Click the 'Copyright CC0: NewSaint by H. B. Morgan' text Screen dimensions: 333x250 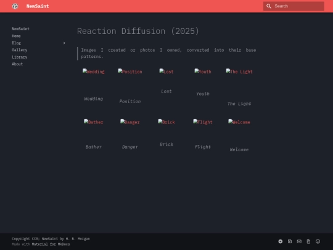pyautogui.click(x=51, y=239)
